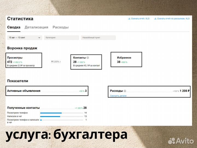Click the arrow after 5,93% conversion

[x=60, y=62]
